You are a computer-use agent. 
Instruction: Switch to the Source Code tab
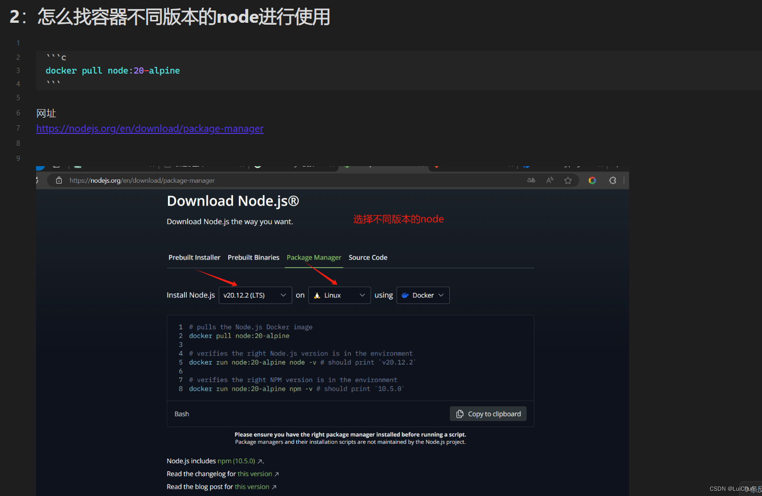(x=368, y=257)
